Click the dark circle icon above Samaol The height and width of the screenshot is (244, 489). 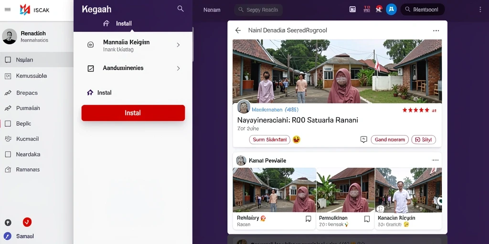[x=8, y=223]
